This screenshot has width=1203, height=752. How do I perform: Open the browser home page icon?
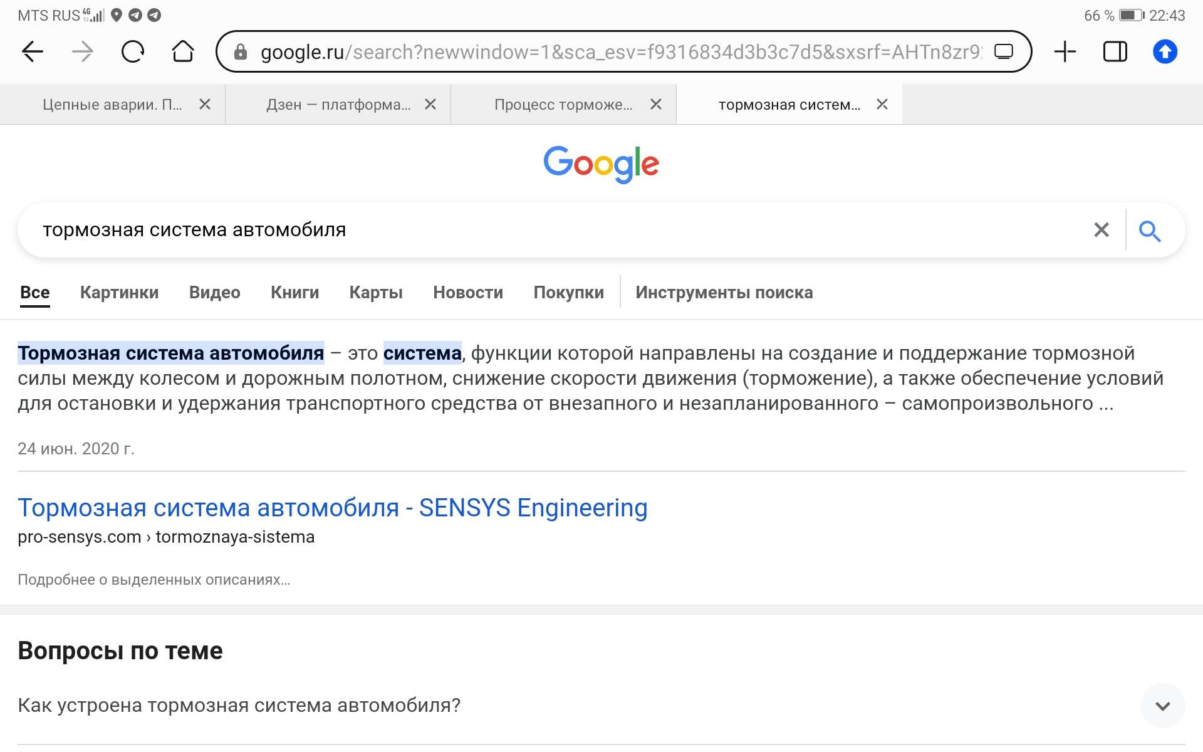[183, 51]
